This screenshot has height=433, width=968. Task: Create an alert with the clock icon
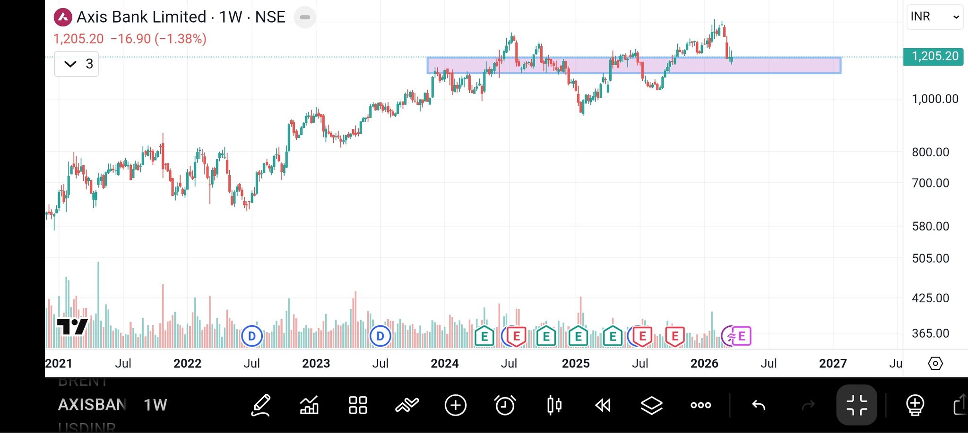[505, 405]
